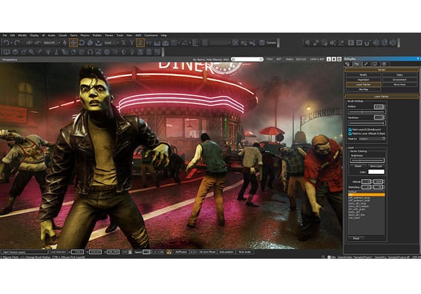The height and width of the screenshot is (294, 421).
Task: Click the brush Radius slider
Action: pyautogui.click(x=367, y=112)
